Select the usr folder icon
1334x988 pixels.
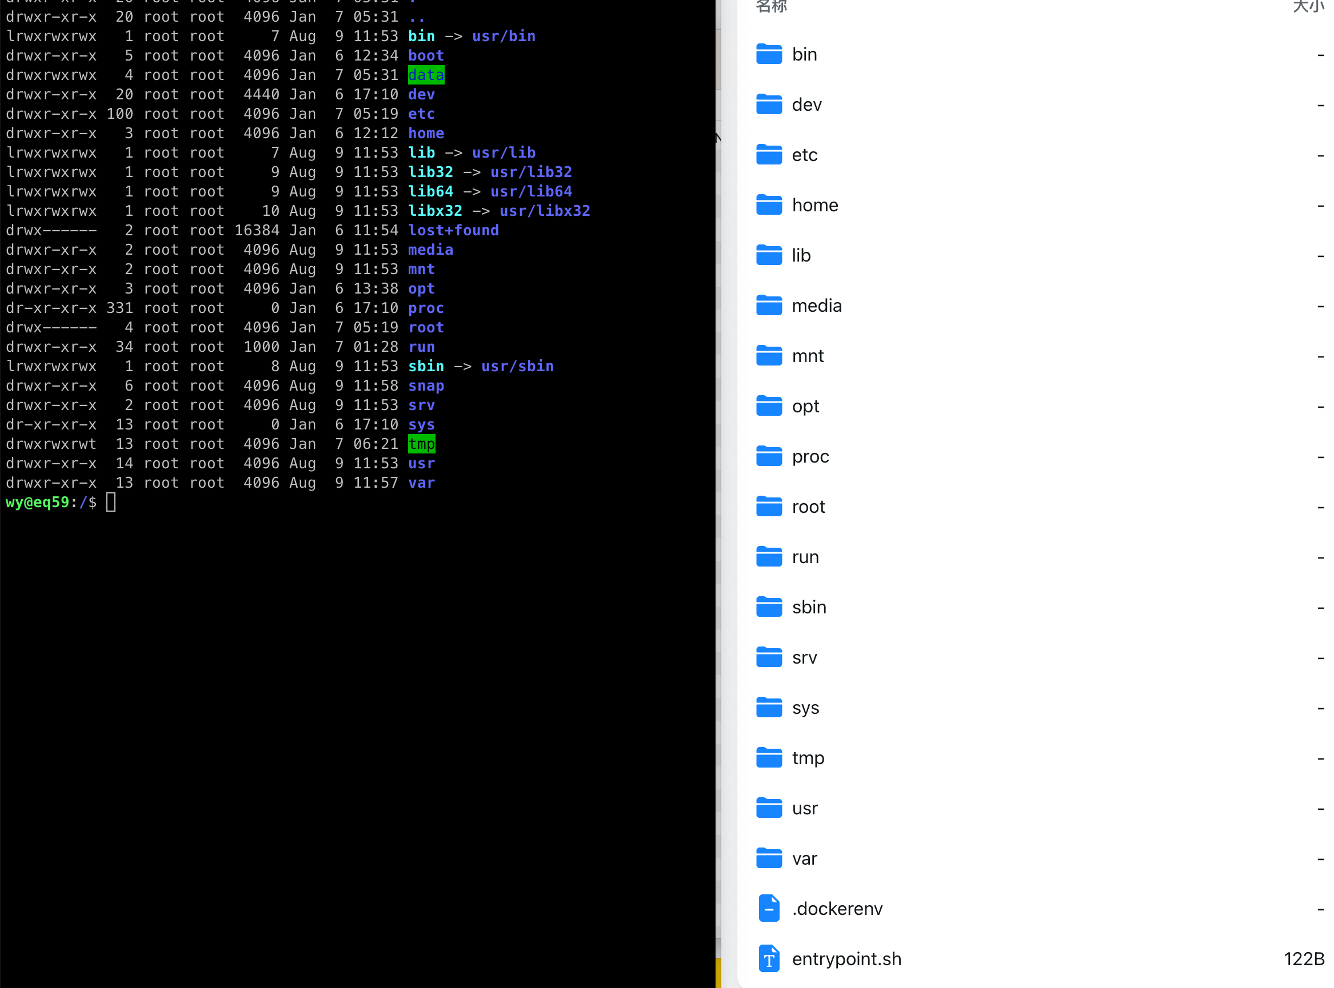(x=768, y=808)
